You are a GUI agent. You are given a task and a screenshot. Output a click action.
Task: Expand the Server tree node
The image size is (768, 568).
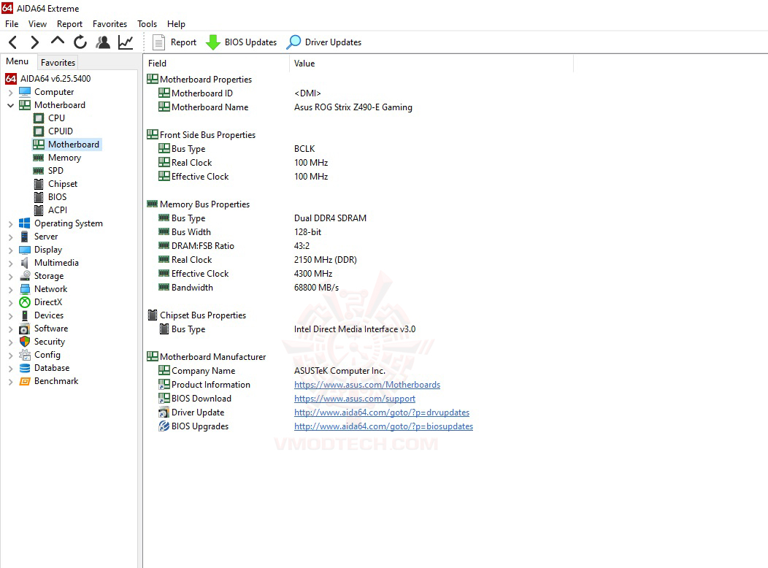click(x=10, y=237)
